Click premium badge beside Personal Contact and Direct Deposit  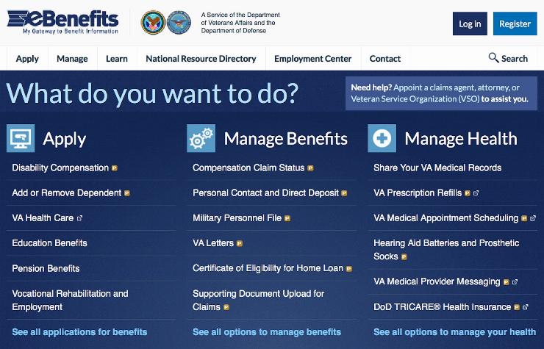344,193
